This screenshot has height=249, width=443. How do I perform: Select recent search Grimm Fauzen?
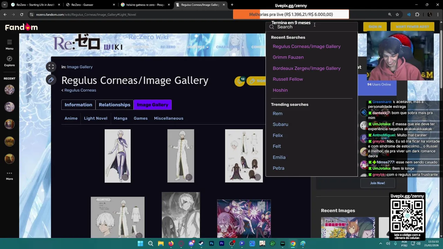tap(288, 57)
